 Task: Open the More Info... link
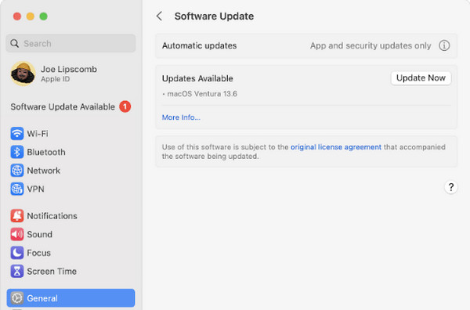click(x=181, y=117)
